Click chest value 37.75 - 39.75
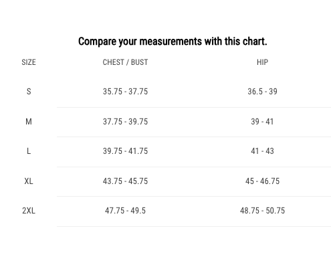The height and width of the screenshot is (261, 331). pyautogui.click(x=125, y=122)
